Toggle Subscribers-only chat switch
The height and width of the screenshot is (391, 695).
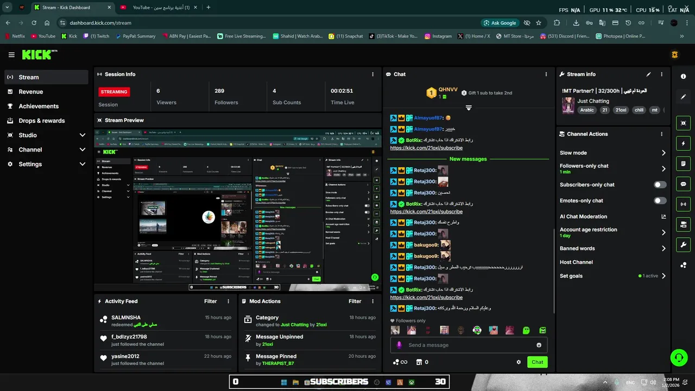660,185
